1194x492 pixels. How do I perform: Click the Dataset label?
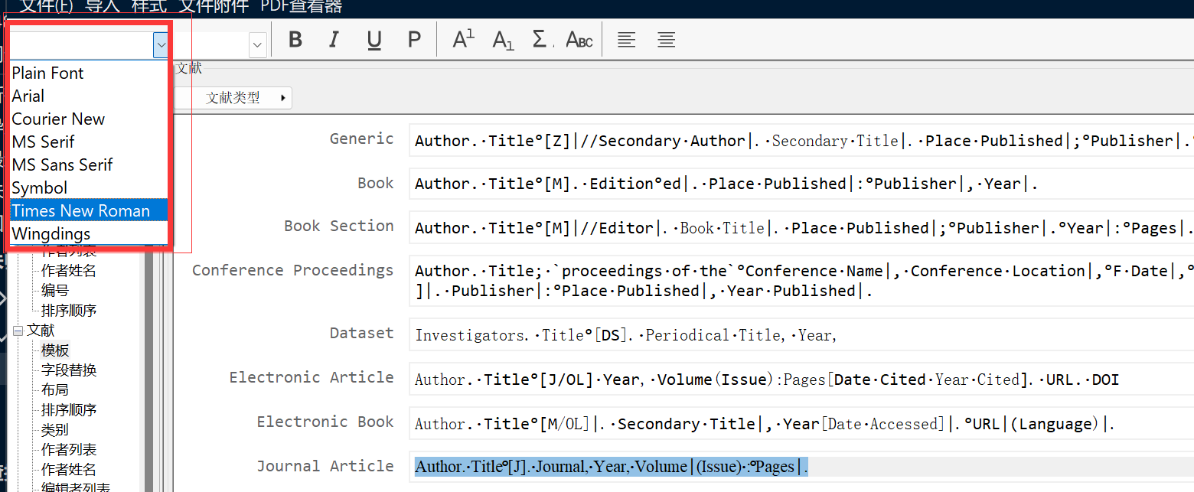362,333
